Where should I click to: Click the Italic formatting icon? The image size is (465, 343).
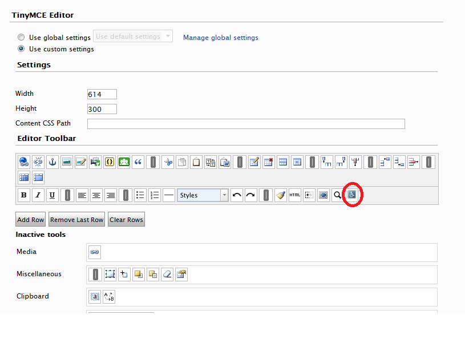[38, 195]
